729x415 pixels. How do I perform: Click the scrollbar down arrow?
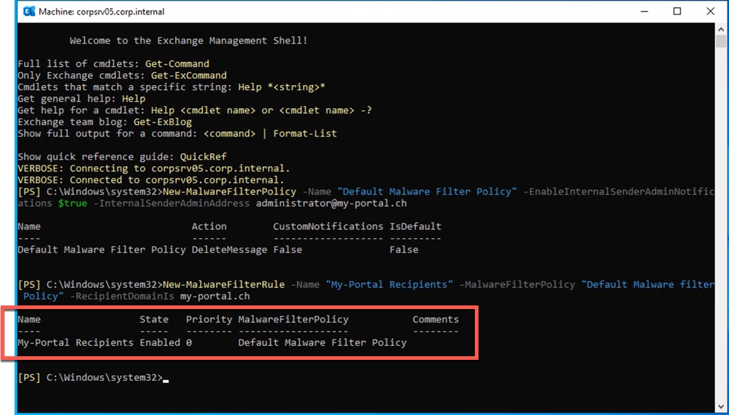tap(722, 406)
